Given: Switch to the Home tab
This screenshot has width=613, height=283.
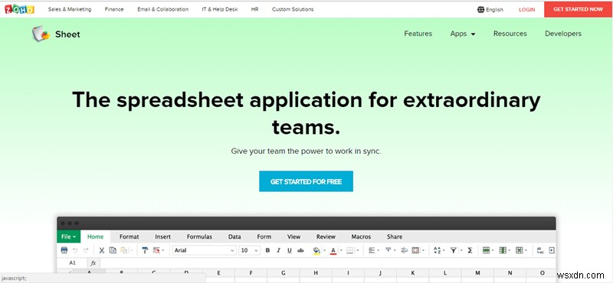Looking at the screenshot, I should click(95, 236).
